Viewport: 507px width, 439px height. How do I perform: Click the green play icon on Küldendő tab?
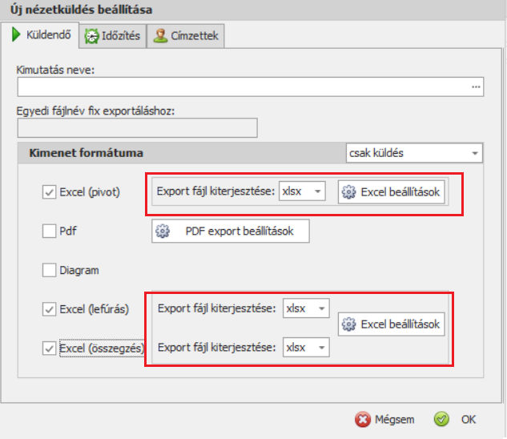click(15, 35)
